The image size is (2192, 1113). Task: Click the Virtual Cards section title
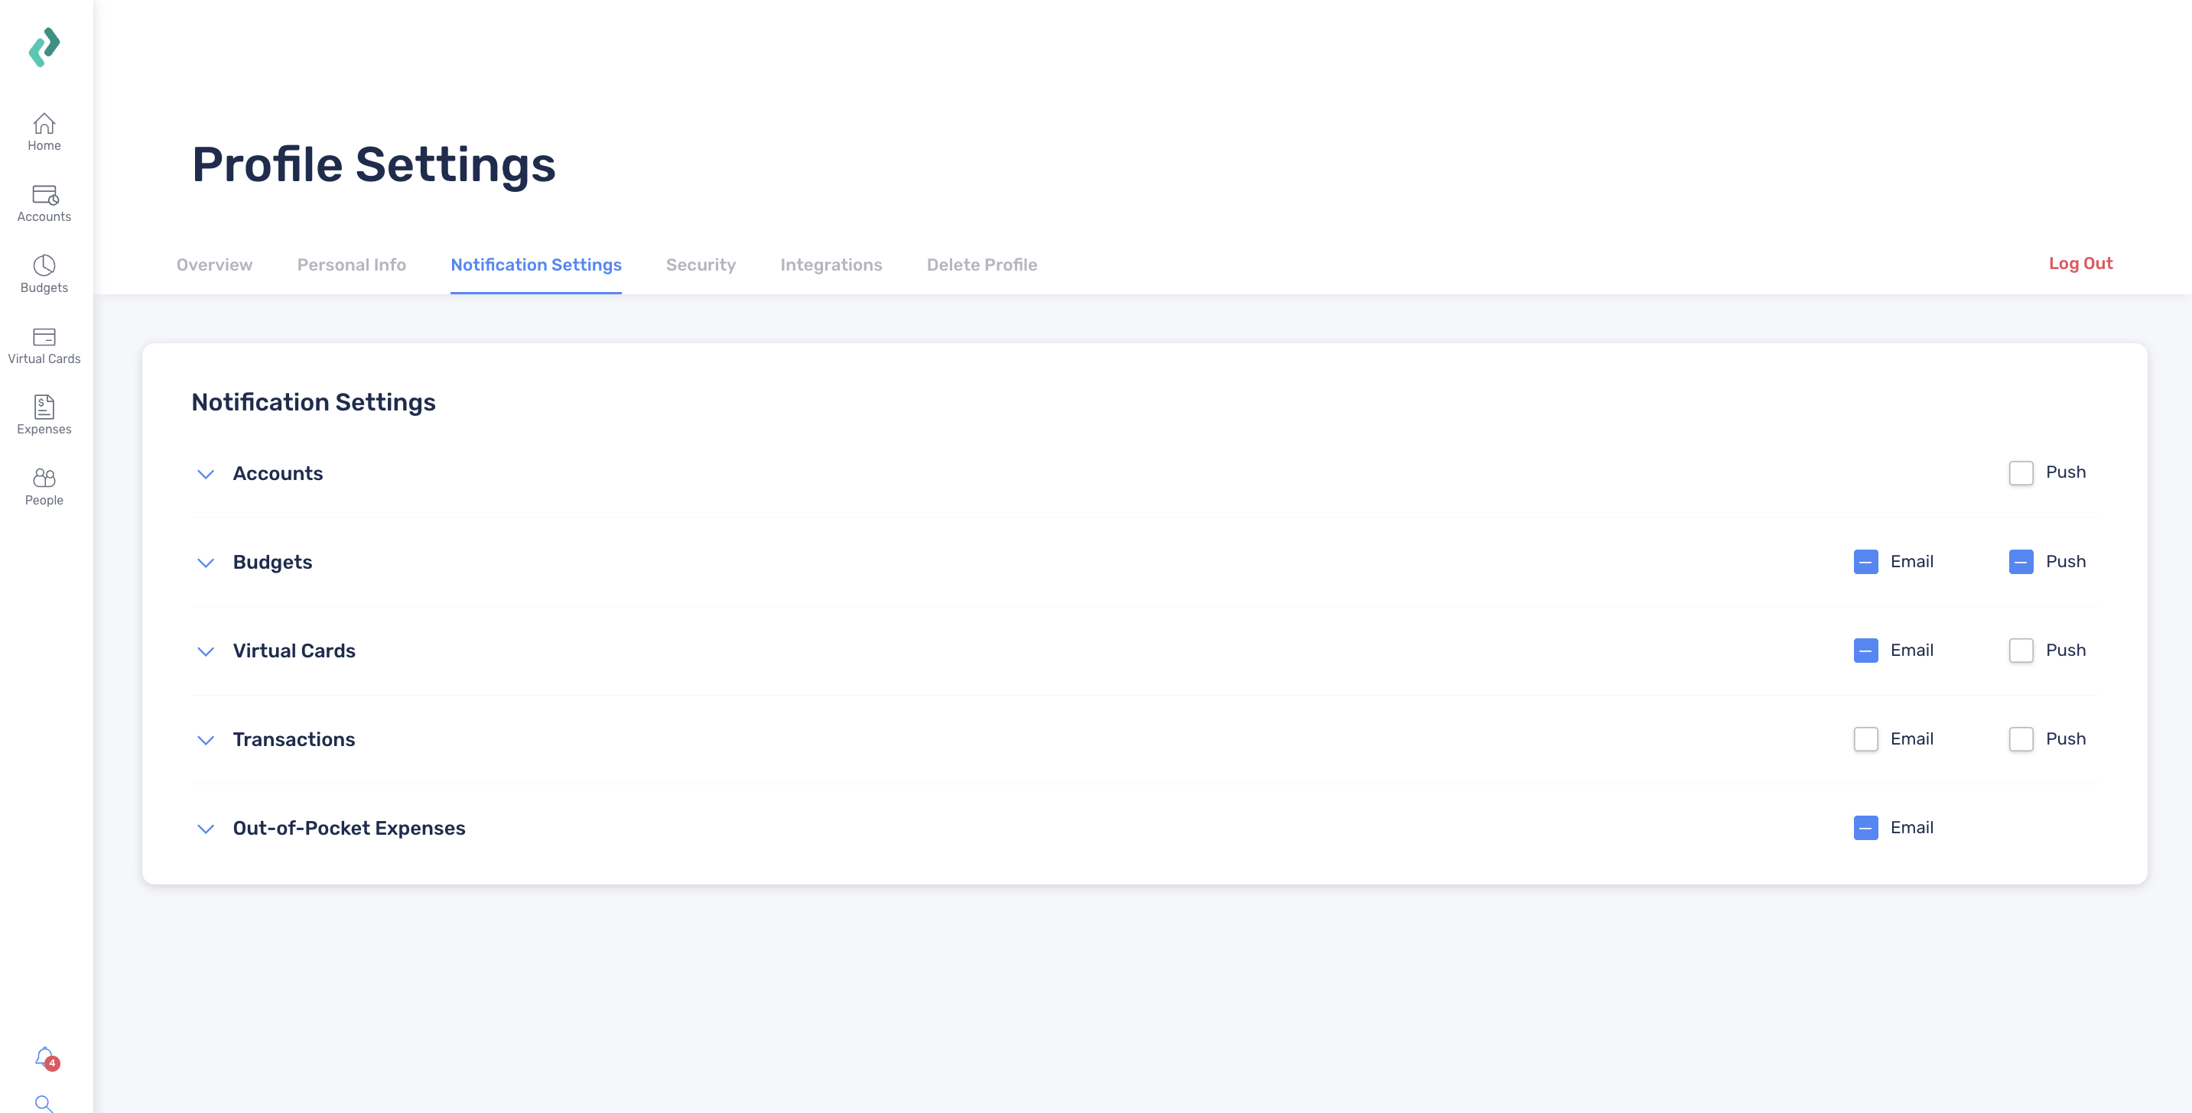294,651
